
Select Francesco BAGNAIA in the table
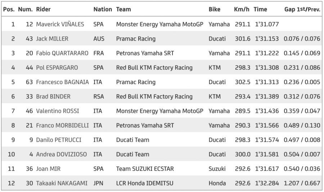[62, 82]
